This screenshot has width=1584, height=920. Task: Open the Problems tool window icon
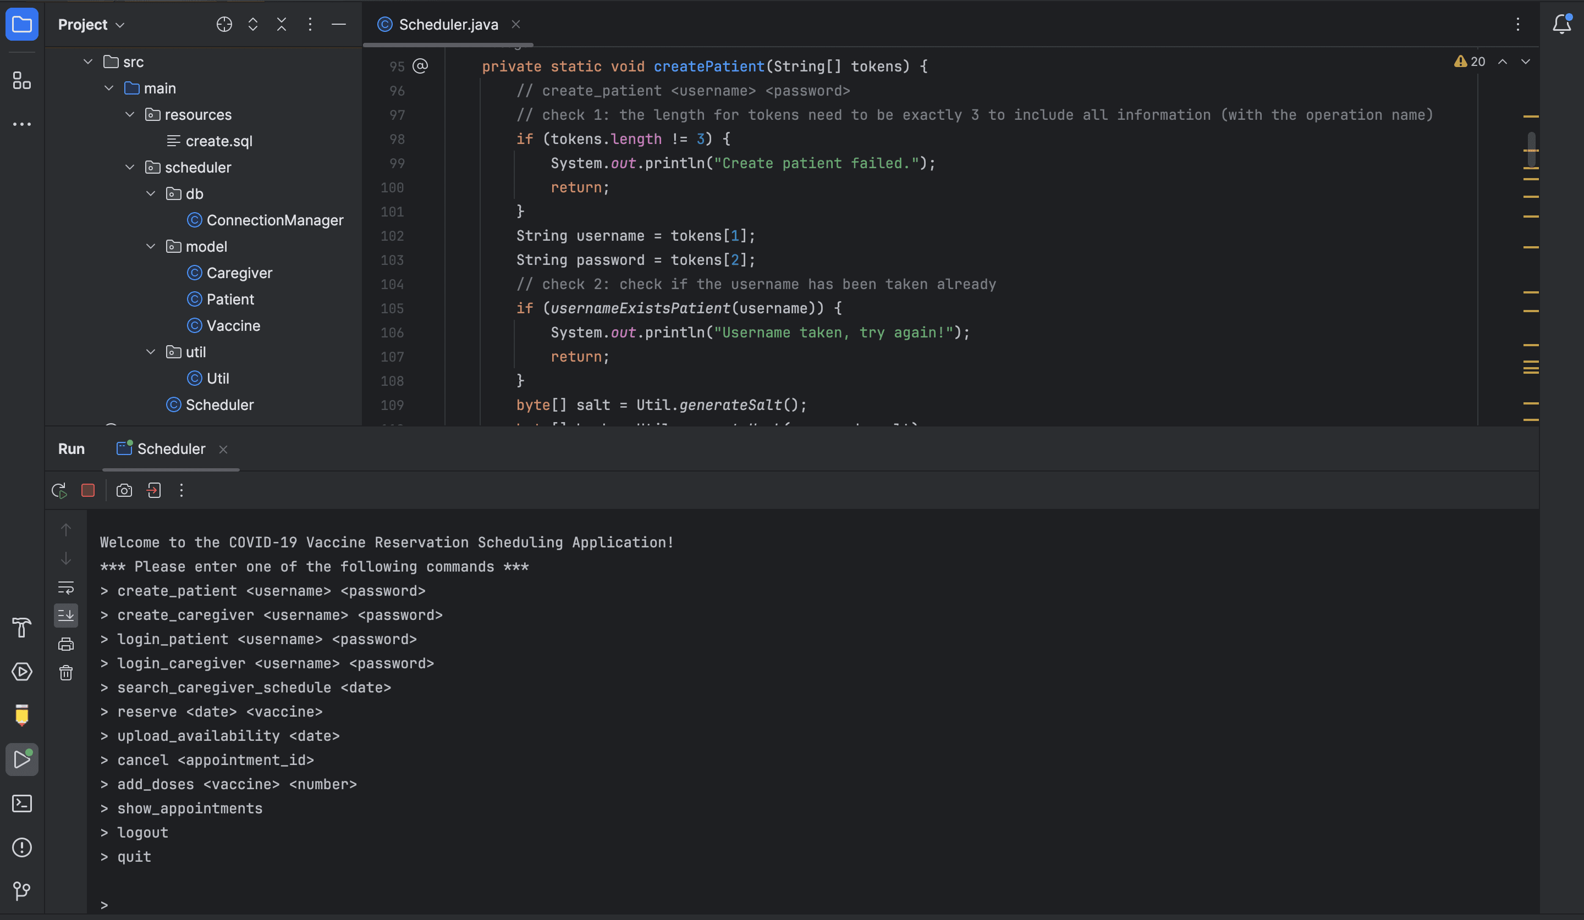22,847
